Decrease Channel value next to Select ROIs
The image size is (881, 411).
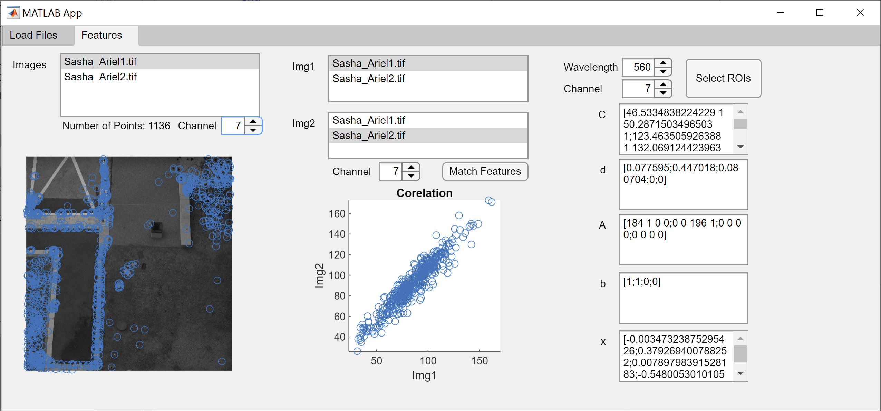663,93
